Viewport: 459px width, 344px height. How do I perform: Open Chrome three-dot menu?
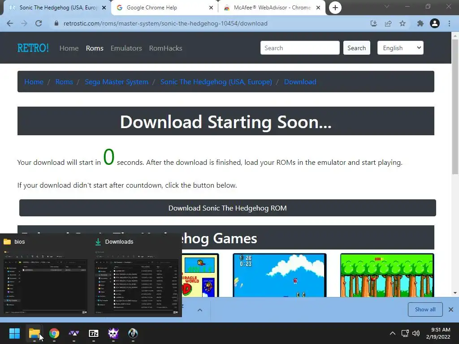pos(449,23)
